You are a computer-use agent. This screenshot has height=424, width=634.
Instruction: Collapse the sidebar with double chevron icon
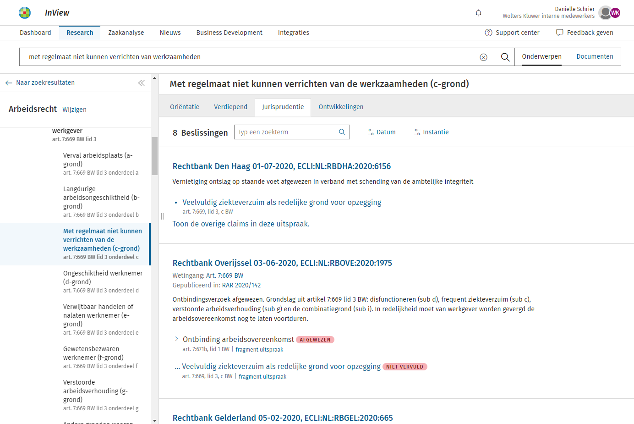[141, 83]
